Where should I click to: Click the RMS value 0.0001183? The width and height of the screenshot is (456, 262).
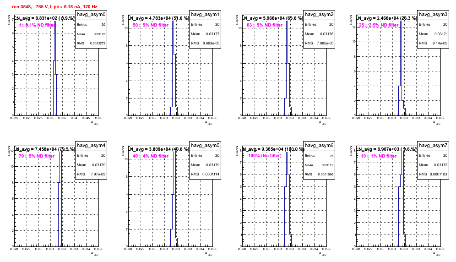click(x=439, y=174)
